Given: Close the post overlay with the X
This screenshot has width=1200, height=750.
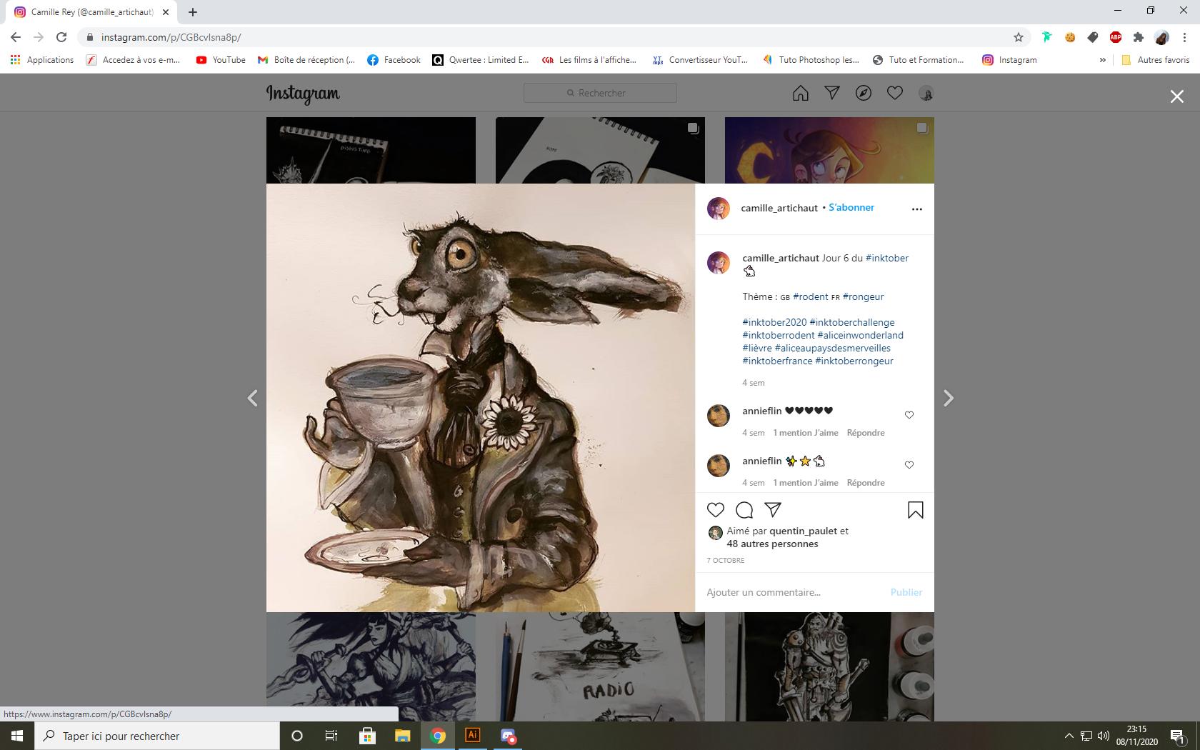Looking at the screenshot, I should [x=1177, y=96].
